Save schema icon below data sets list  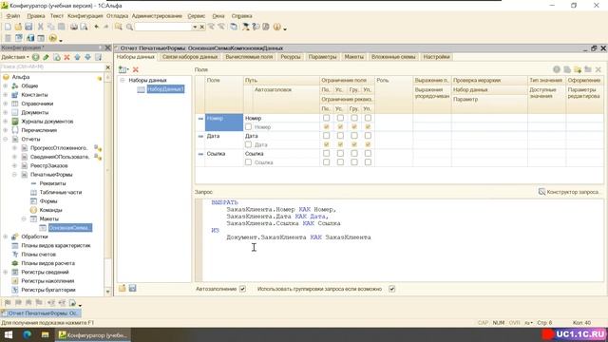(x=132, y=288)
